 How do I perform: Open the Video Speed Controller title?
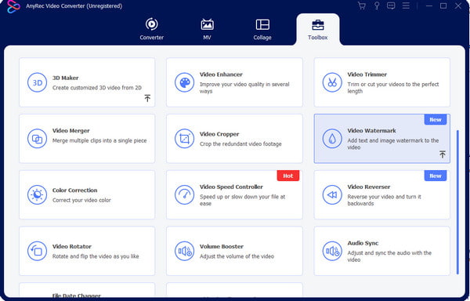(x=231, y=187)
